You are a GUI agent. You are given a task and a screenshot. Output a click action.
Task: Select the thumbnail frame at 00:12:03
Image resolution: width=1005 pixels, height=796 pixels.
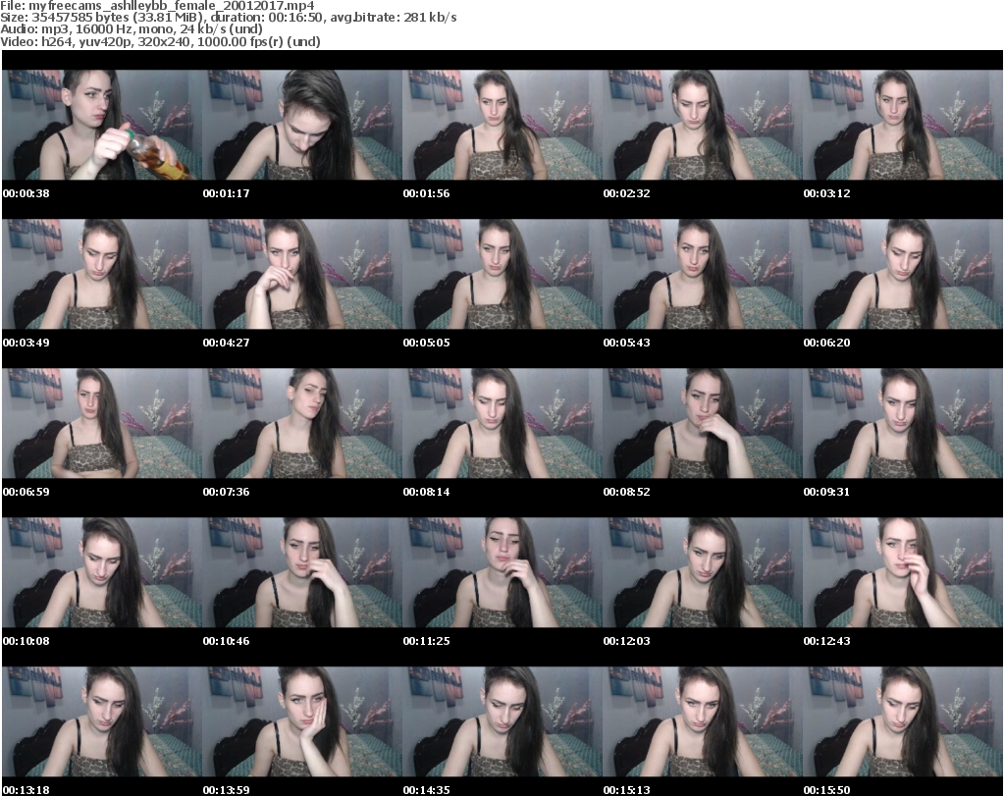703,573
